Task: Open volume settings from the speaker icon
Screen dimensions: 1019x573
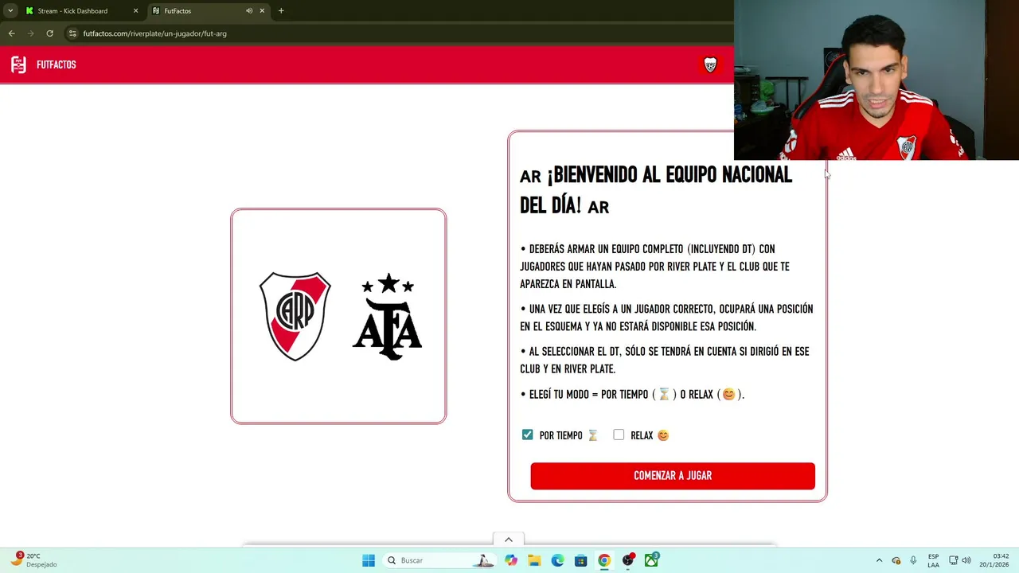Action: tap(966, 560)
